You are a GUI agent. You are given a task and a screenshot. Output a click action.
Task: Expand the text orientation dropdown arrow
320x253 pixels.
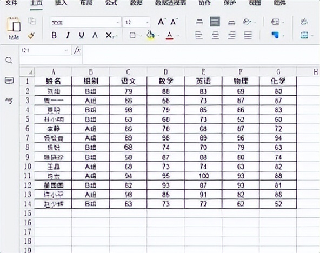pyautogui.click(x=255, y=22)
